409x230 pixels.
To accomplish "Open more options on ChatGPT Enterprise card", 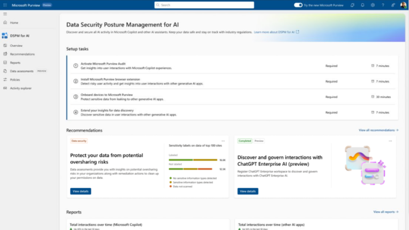I will coord(390,141).
